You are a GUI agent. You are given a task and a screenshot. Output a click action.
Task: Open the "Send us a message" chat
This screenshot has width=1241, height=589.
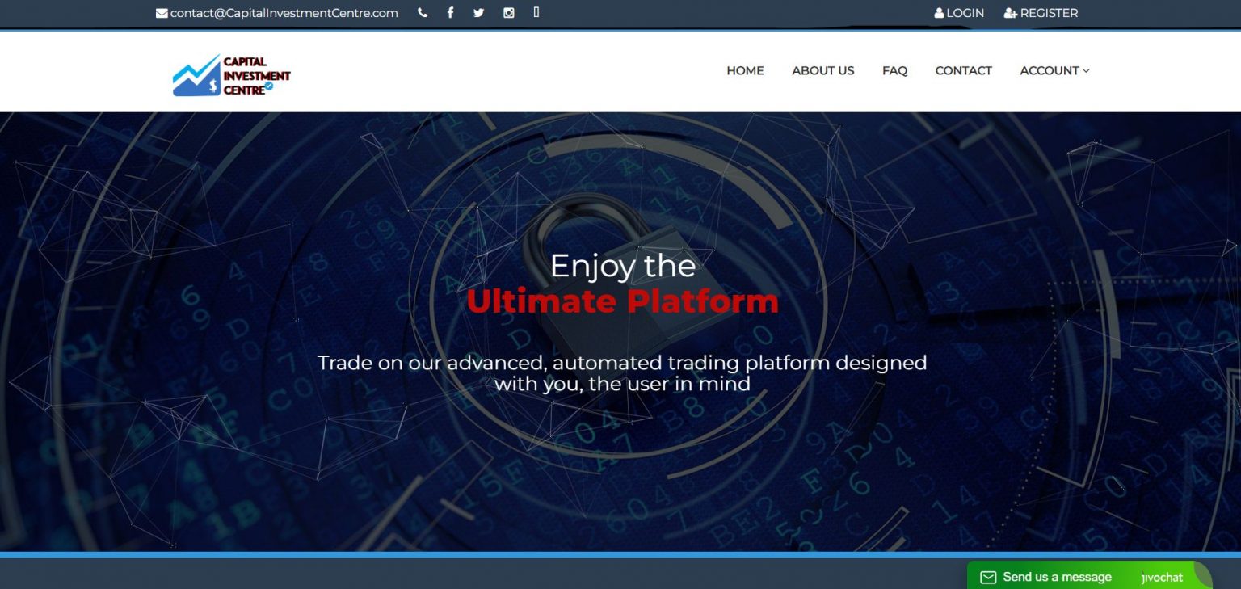[x=1057, y=577]
